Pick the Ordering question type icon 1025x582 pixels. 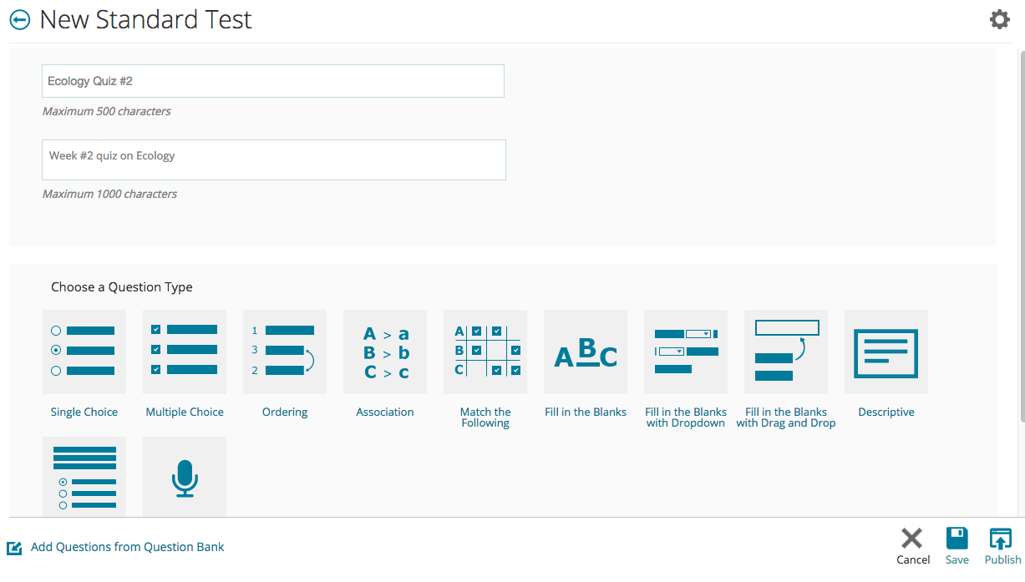[x=285, y=352]
